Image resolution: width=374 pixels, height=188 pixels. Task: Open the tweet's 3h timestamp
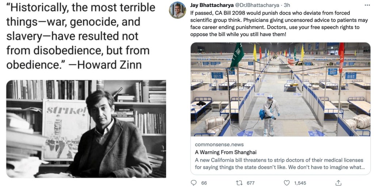pos(287,5)
